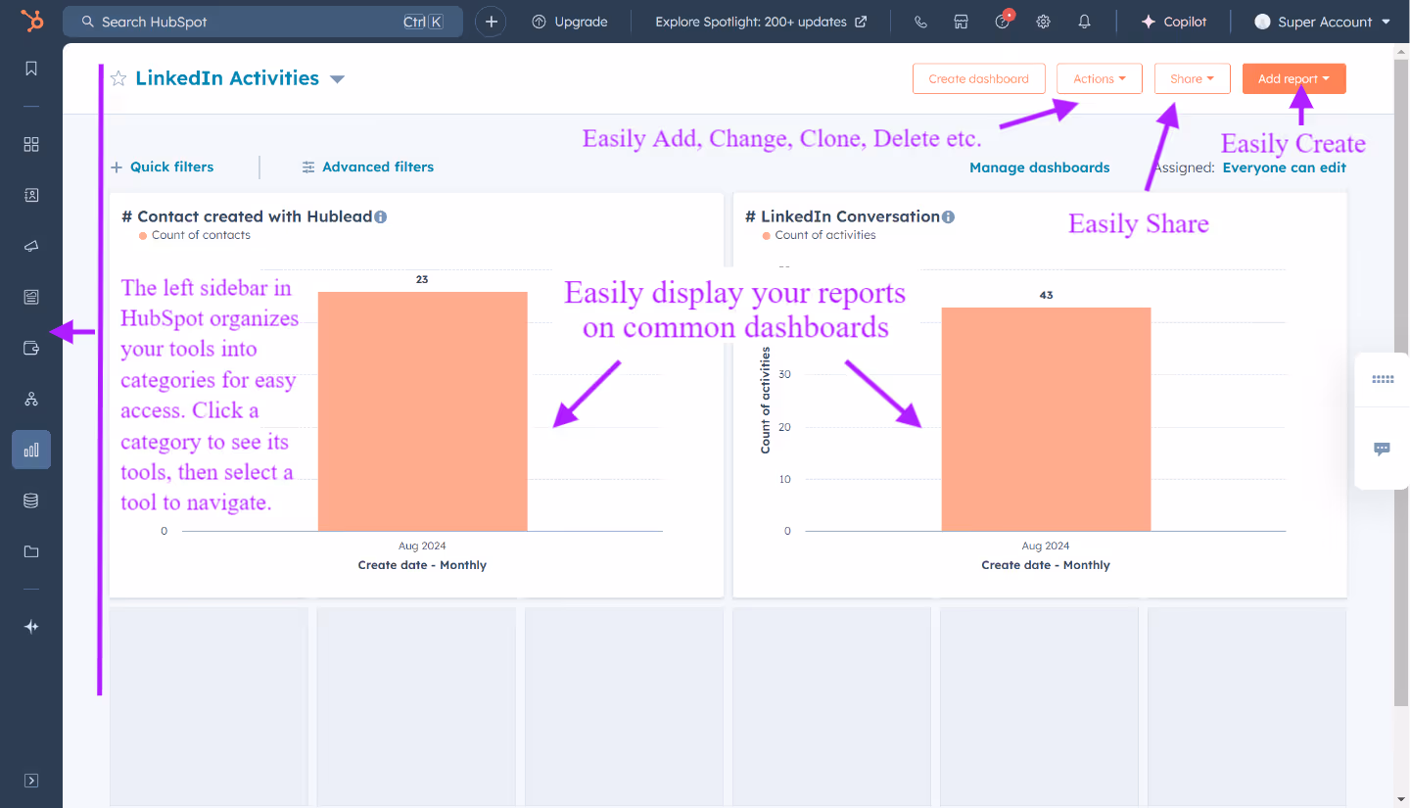Open the notifications bell
Screen dimensions: 1410x808
[1084, 21]
